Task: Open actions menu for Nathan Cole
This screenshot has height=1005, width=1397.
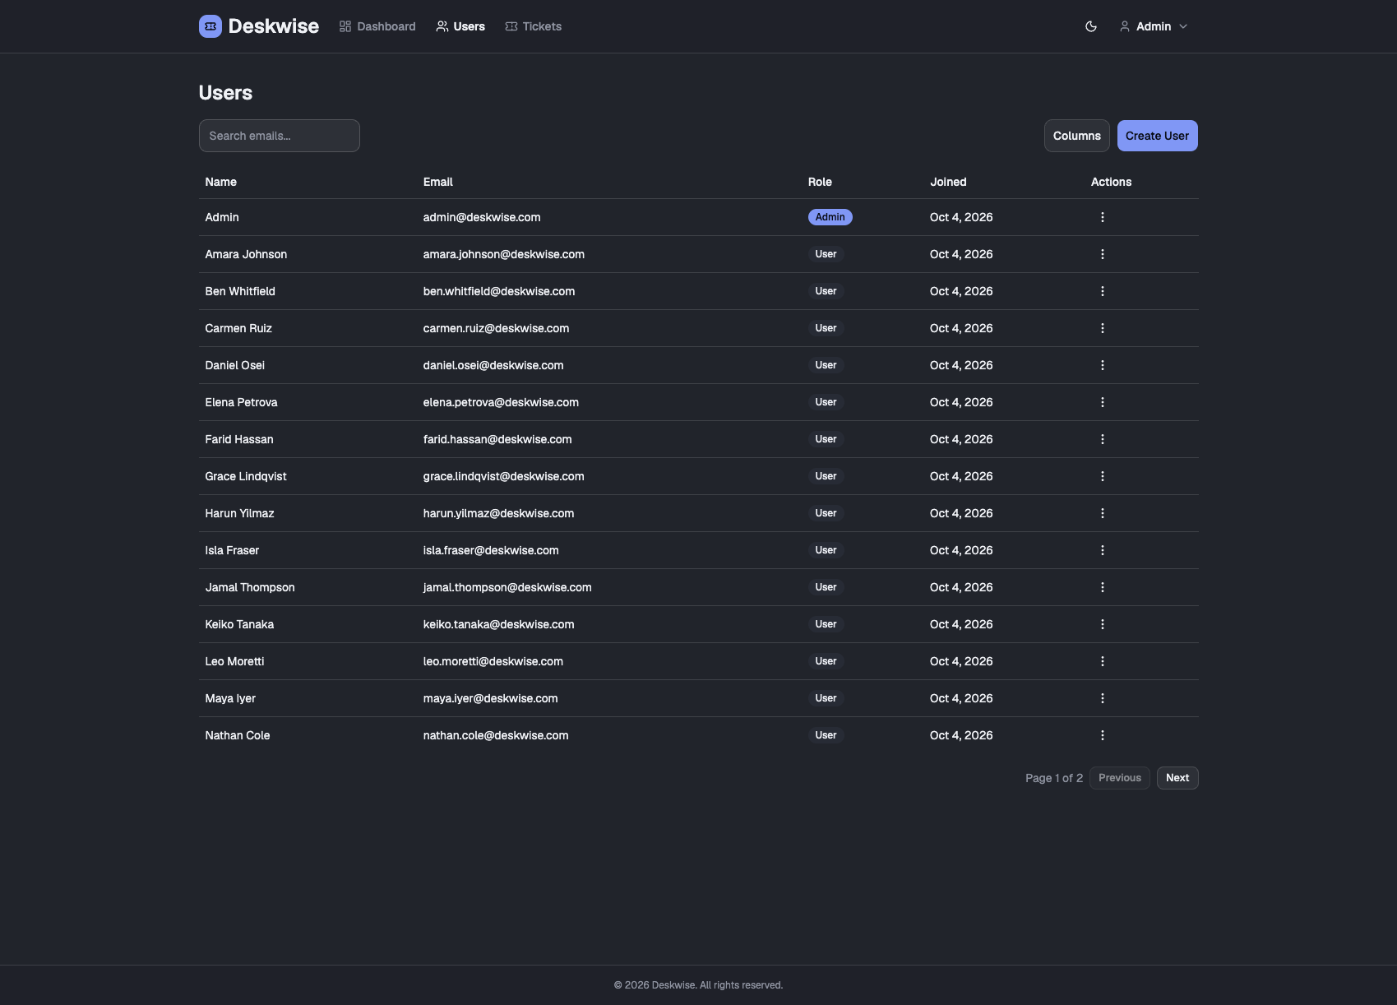Action: click(x=1103, y=735)
